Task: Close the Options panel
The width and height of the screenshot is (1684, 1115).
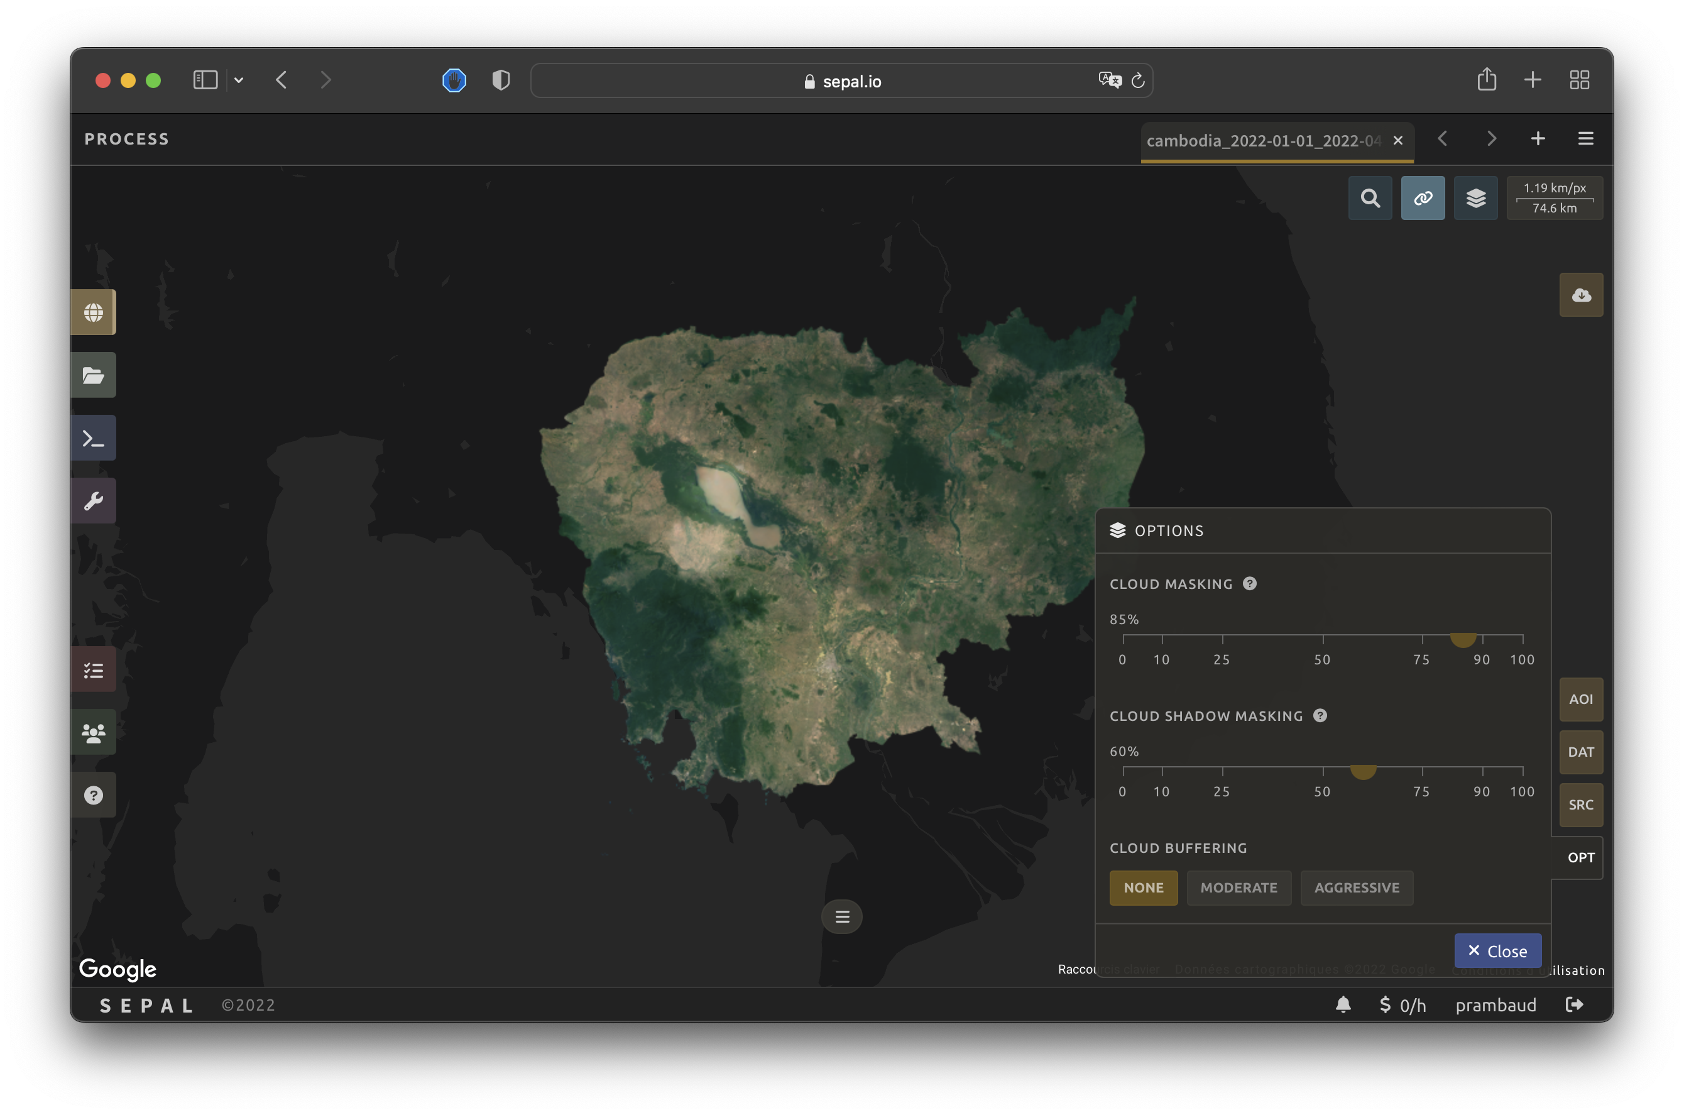Action: (x=1497, y=951)
